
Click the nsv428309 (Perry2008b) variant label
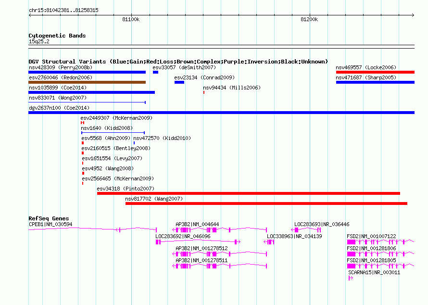[61, 67]
